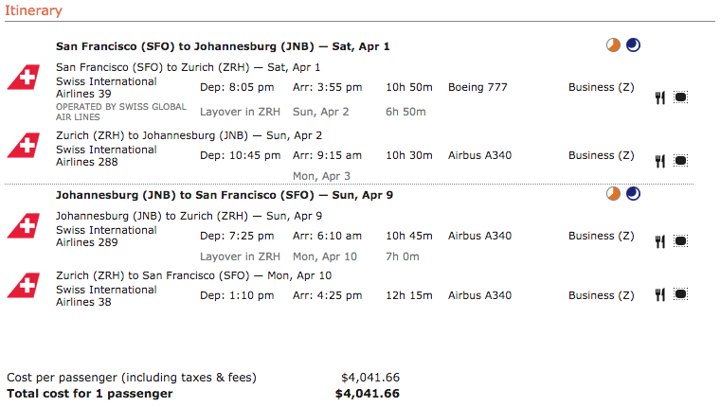Click the blue overnight moon icon on outbound trip
This screenshot has width=720, height=407.
[x=633, y=45]
